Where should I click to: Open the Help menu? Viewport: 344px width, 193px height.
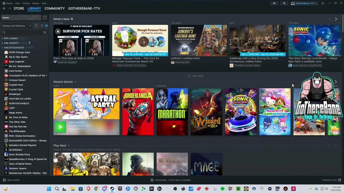(44, 3)
